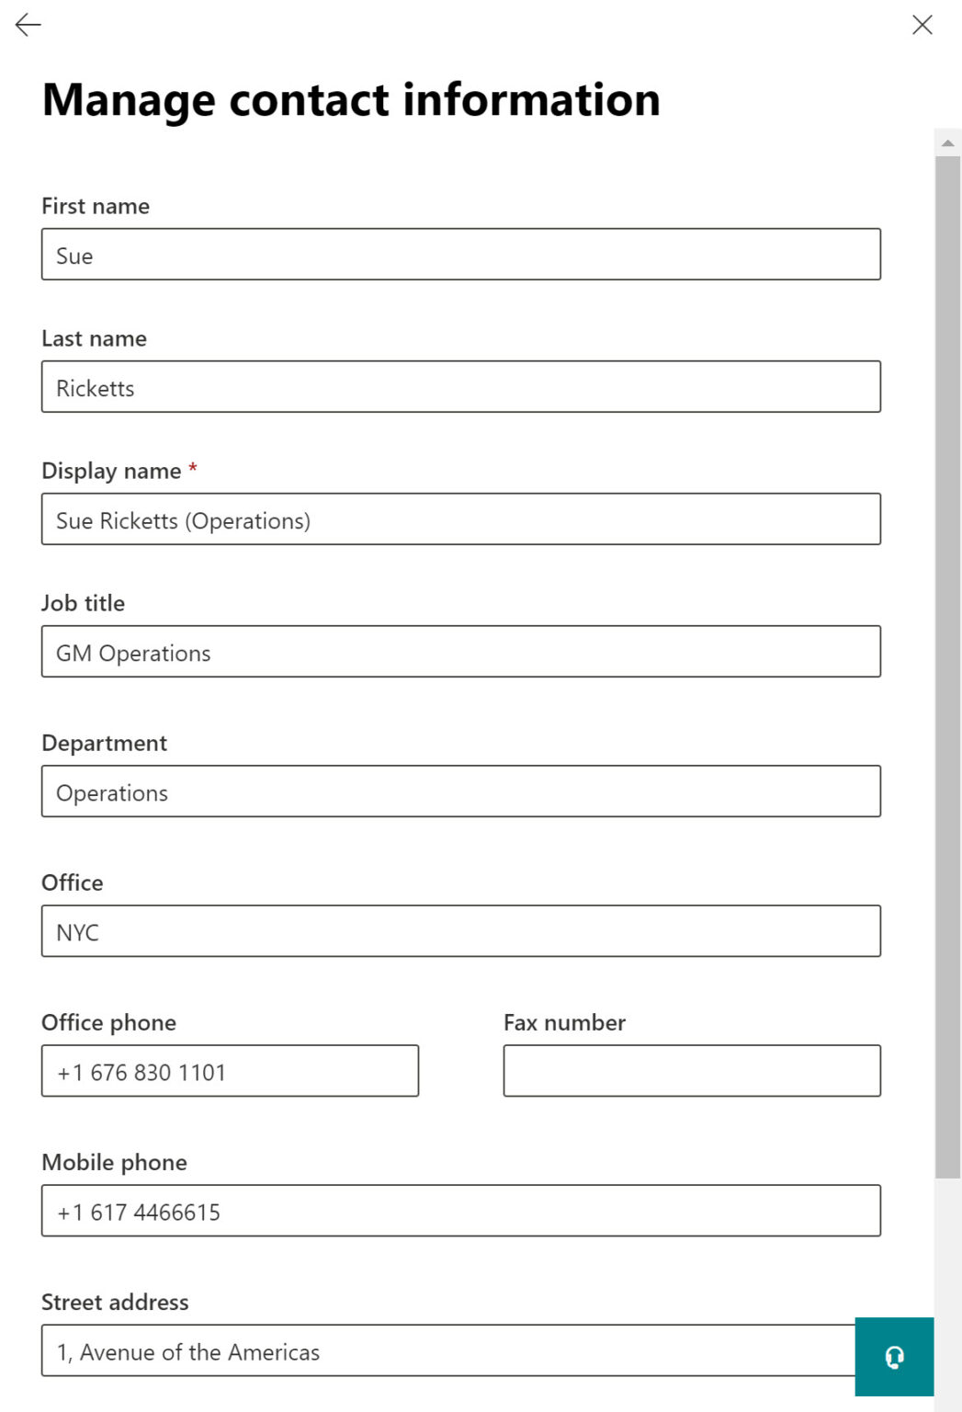Select the Mobile phone field
The image size is (962, 1412).
[x=459, y=1211]
